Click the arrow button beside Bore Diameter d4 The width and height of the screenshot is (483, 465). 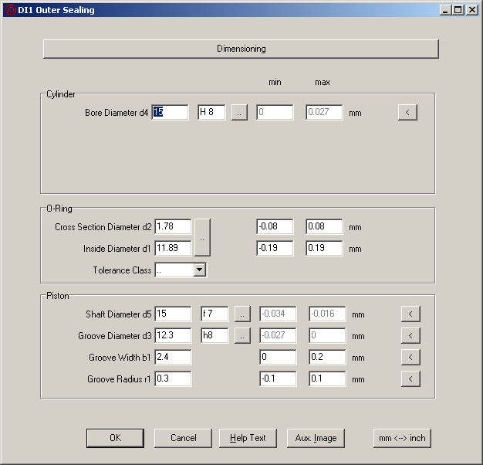point(407,113)
